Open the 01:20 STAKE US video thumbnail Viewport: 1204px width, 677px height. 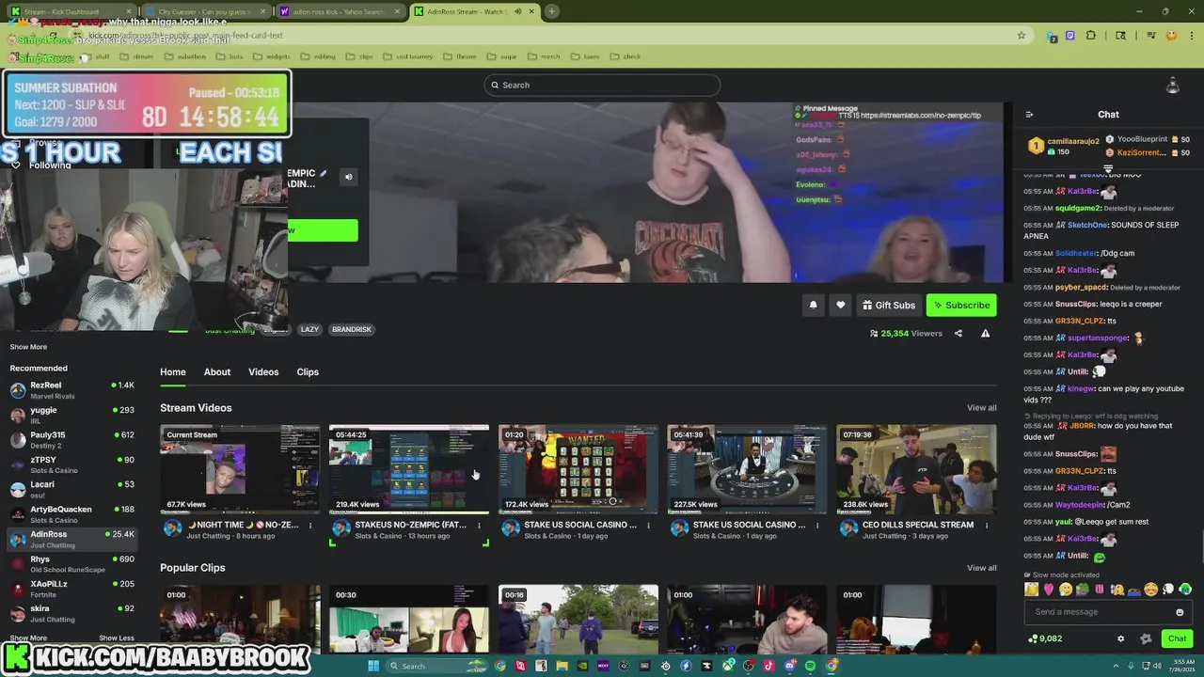pos(578,469)
